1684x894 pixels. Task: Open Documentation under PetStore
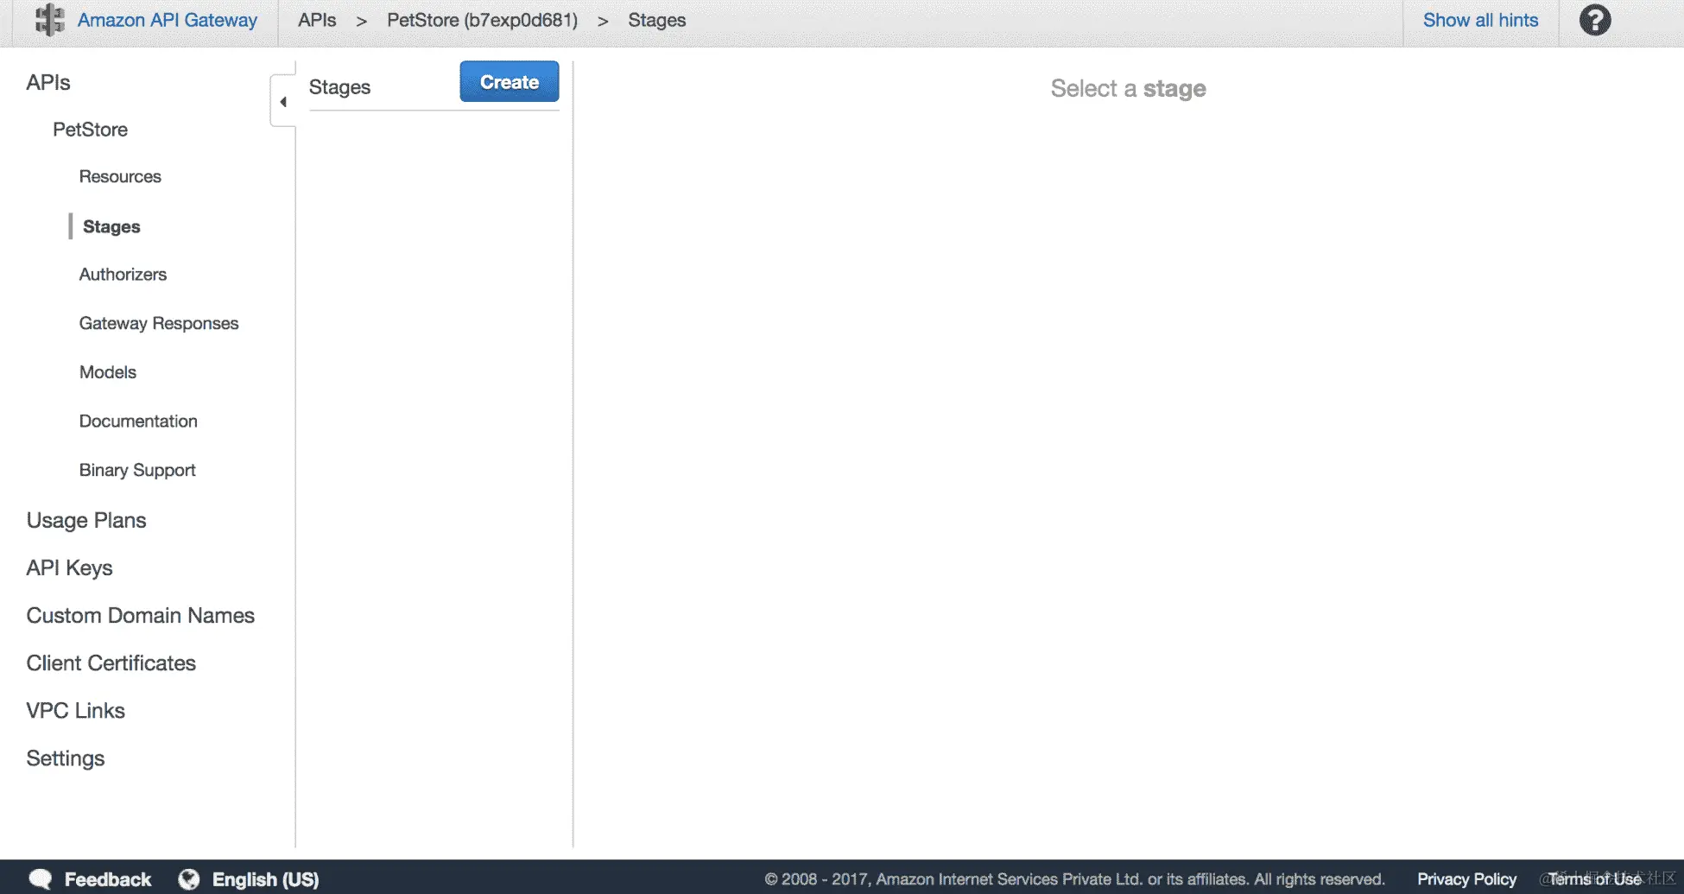pyautogui.click(x=138, y=421)
